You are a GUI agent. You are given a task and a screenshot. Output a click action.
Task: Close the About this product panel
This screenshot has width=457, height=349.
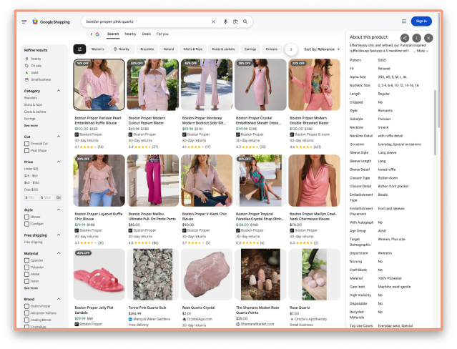tap(428, 37)
